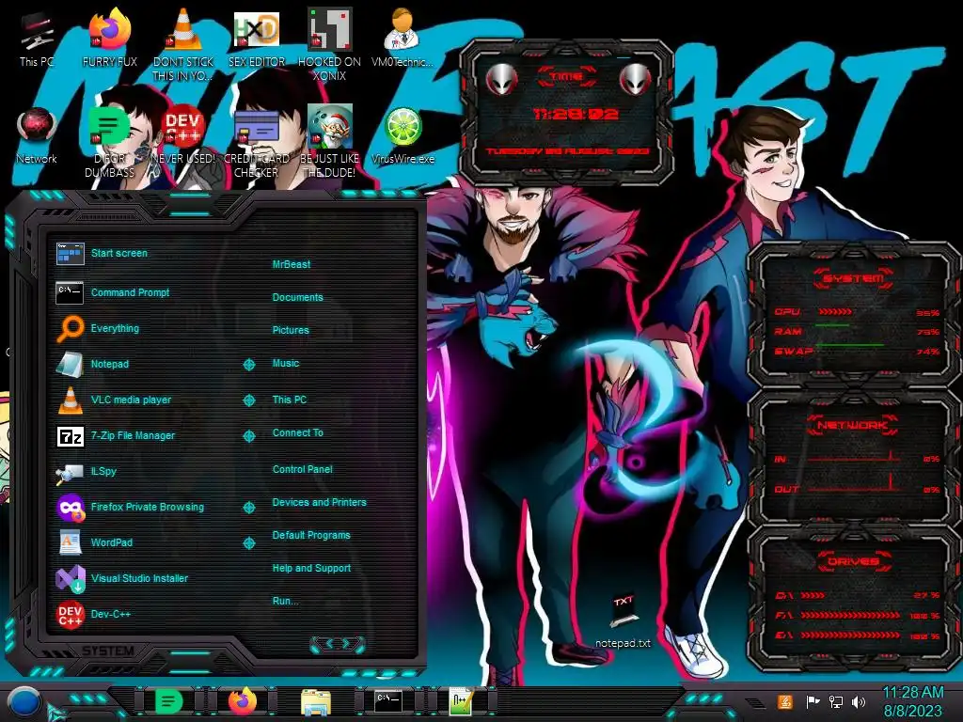This screenshot has height=722, width=963.
Task: Open the HOOKED ON XONIX desktop icon
Action: [329, 46]
